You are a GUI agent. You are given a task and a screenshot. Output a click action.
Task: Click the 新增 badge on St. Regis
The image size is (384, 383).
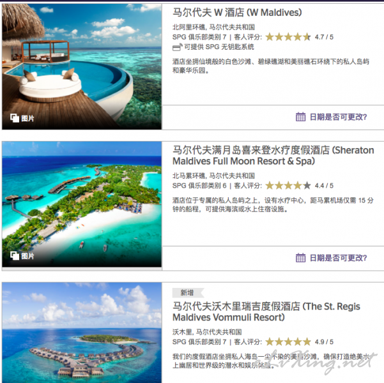pyautogui.click(x=188, y=292)
